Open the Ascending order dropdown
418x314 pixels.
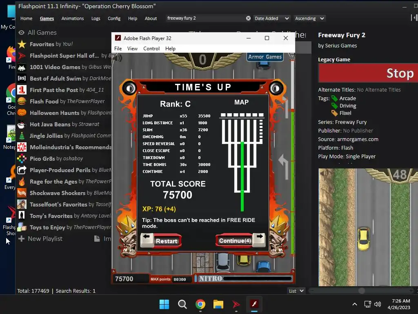309,18
